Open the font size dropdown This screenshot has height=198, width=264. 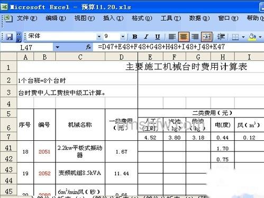point(123,37)
